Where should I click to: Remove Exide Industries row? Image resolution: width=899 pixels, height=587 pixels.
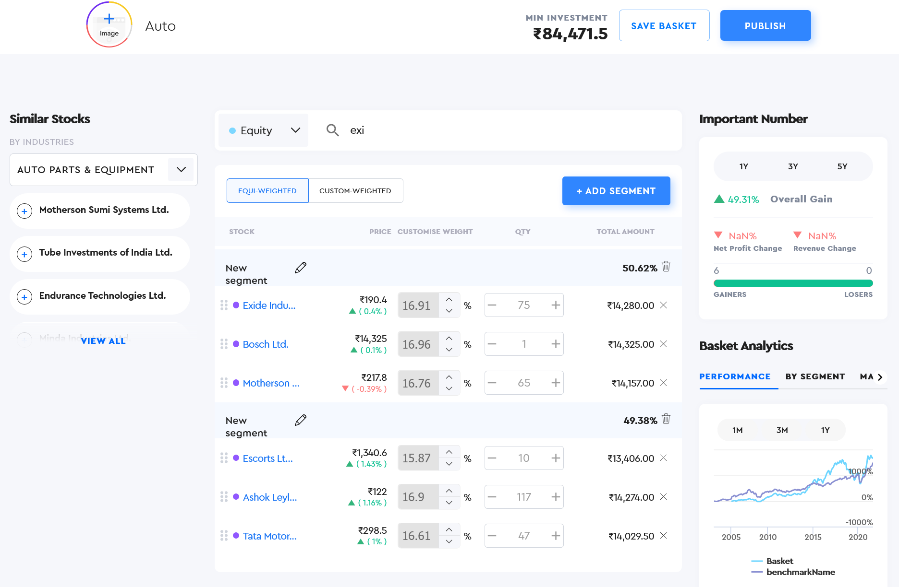pos(664,305)
